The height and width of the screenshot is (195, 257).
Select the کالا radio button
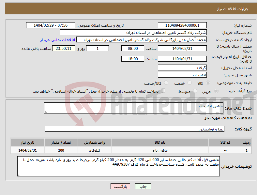[x=208, y=83]
